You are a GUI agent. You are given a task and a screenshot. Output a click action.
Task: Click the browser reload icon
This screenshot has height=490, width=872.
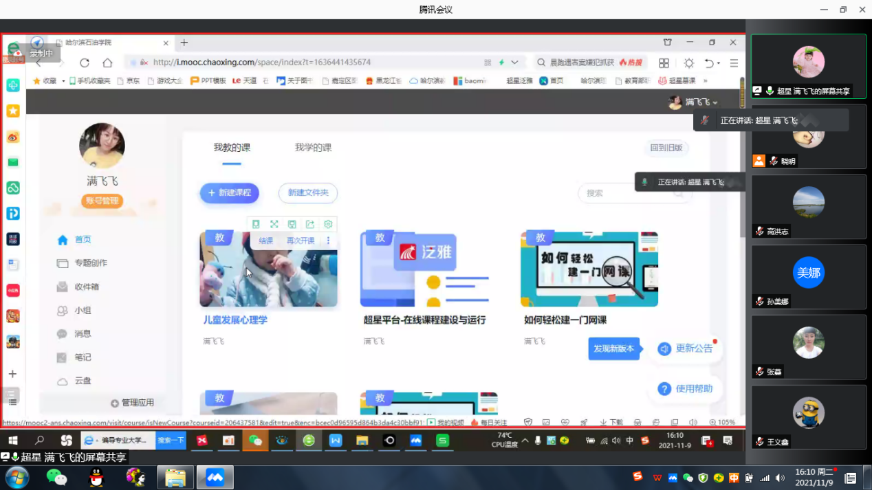pyautogui.click(x=85, y=63)
